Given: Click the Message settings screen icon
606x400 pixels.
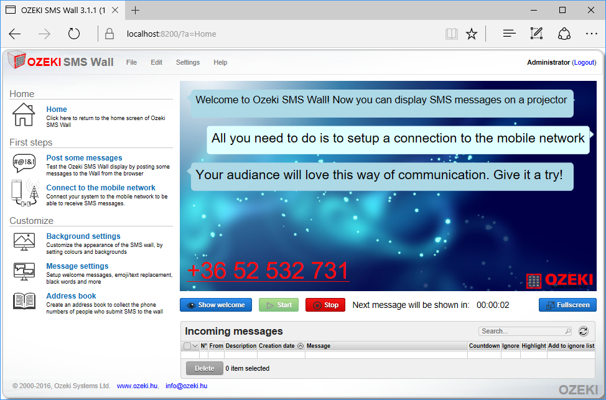Looking at the screenshot, I should click(24, 272).
